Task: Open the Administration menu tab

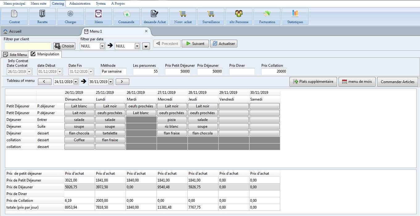Action: coord(80,4)
